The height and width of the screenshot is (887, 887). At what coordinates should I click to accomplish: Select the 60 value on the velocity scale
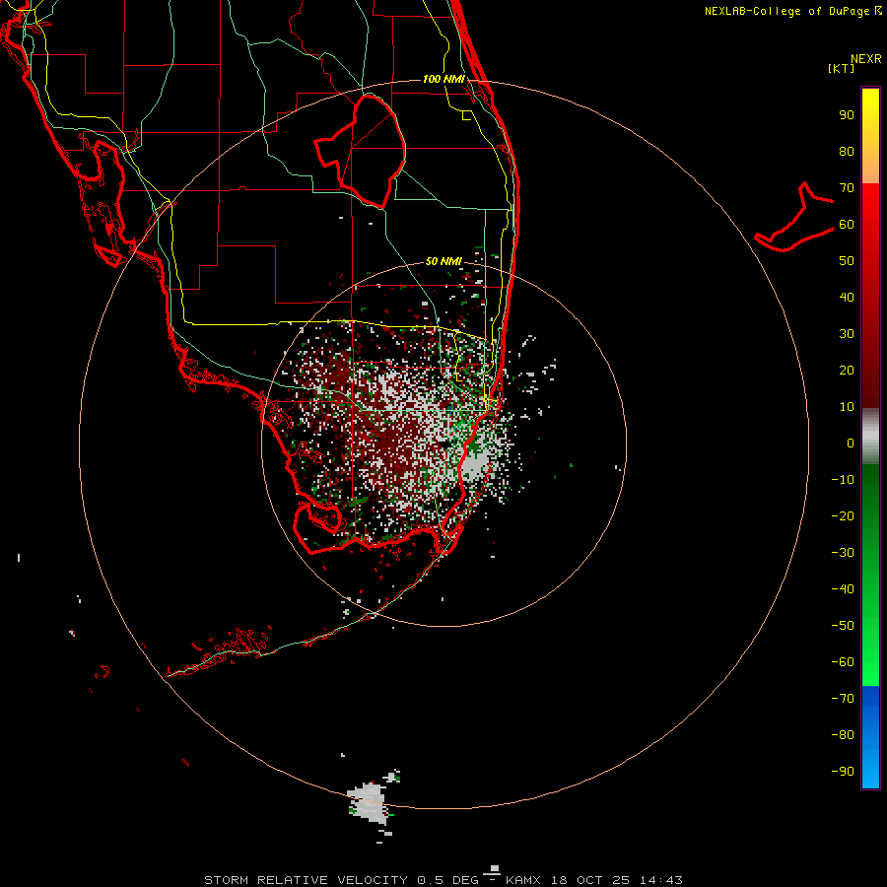coord(847,225)
